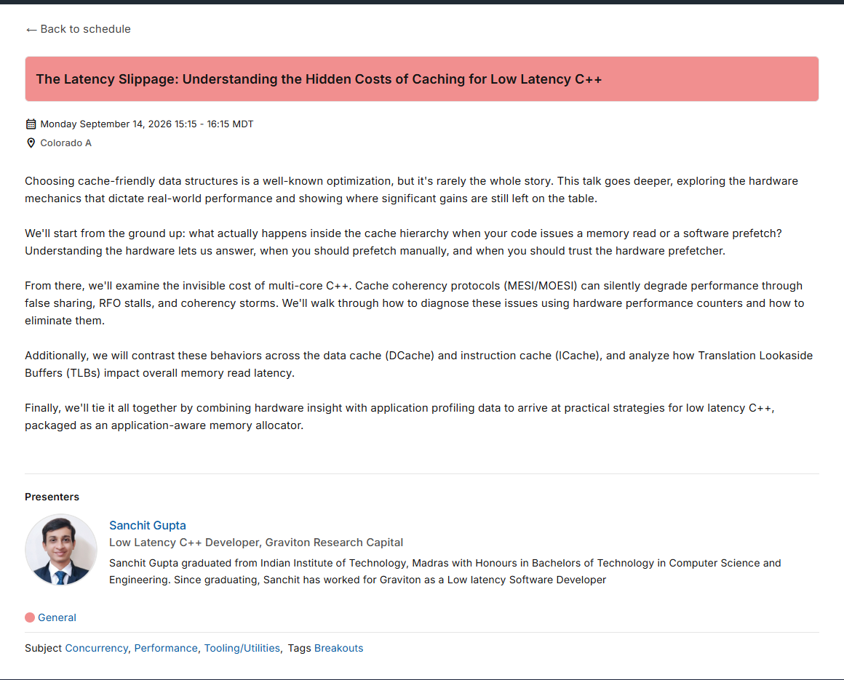Viewport: 844px width, 680px height.
Task: Open the General track link
Action: click(x=57, y=617)
